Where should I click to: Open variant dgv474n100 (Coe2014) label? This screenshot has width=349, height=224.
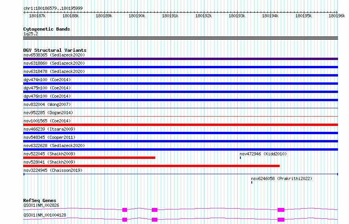[47, 80]
